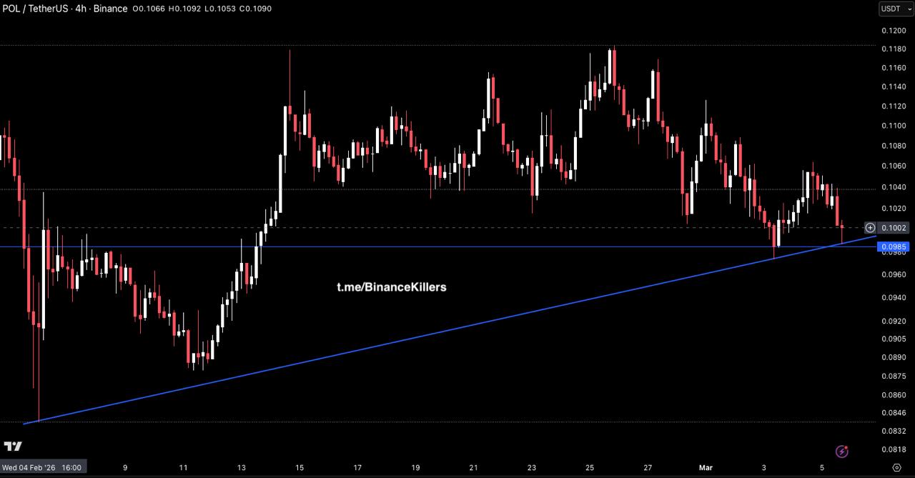Click the 4h interval in chart title
Screen dimensions: 915x478
81,9
